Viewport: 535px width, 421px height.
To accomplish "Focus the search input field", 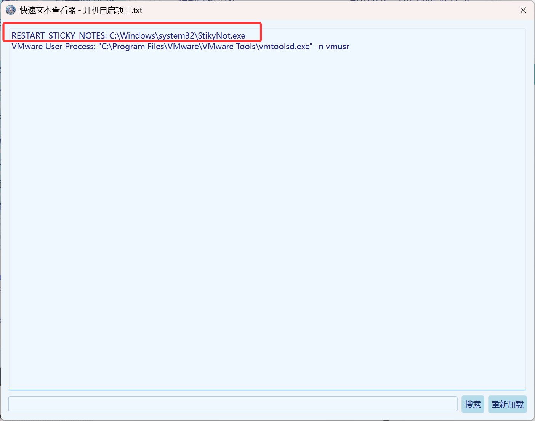I will (232, 404).
